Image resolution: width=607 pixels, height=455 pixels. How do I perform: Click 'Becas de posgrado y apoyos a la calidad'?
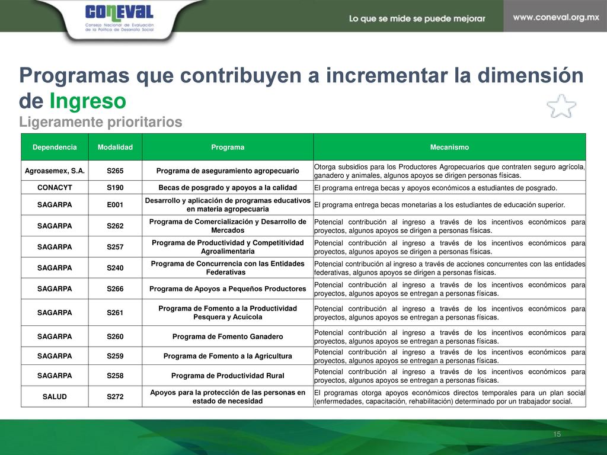click(x=228, y=188)
